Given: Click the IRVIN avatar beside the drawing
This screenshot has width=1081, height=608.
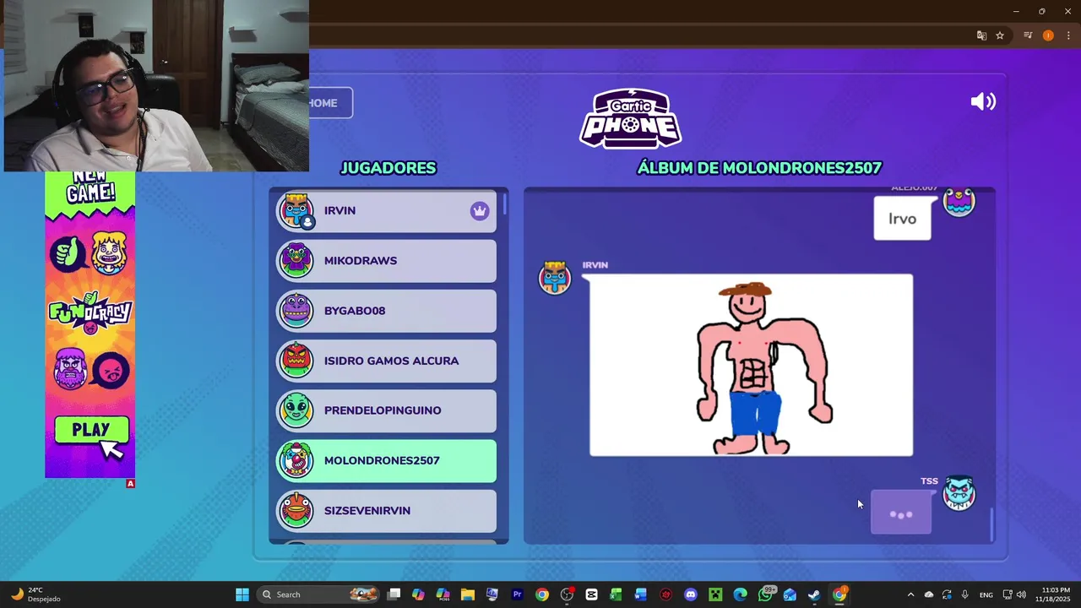Looking at the screenshot, I should (x=555, y=278).
